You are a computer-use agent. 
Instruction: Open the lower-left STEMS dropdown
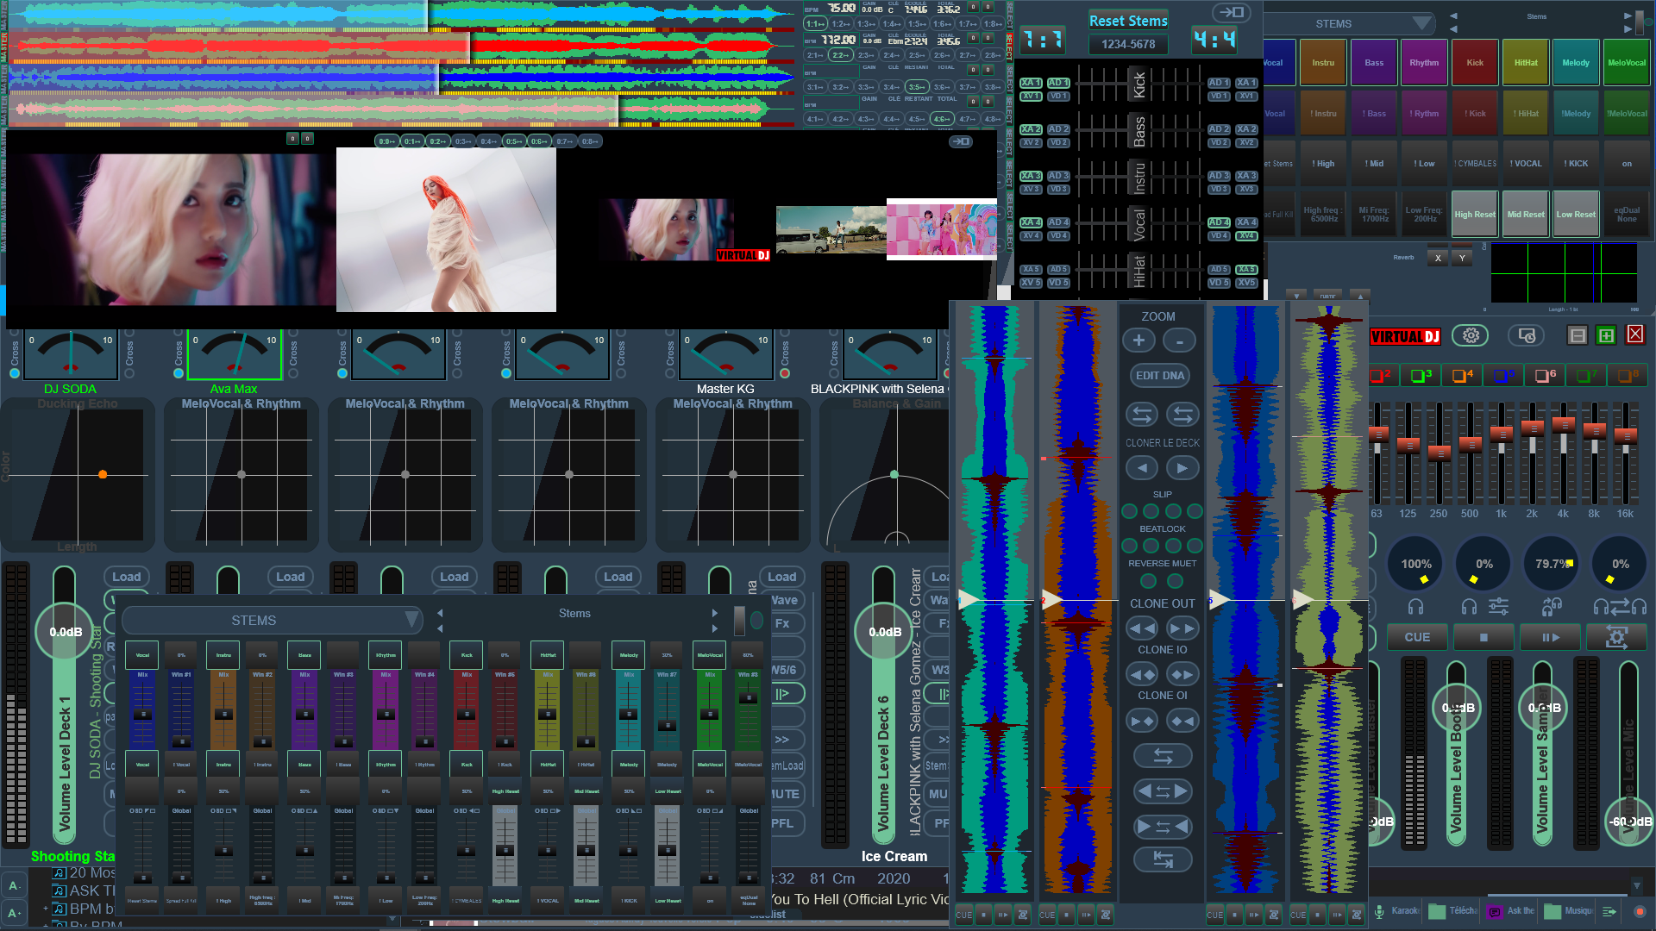coord(271,621)
